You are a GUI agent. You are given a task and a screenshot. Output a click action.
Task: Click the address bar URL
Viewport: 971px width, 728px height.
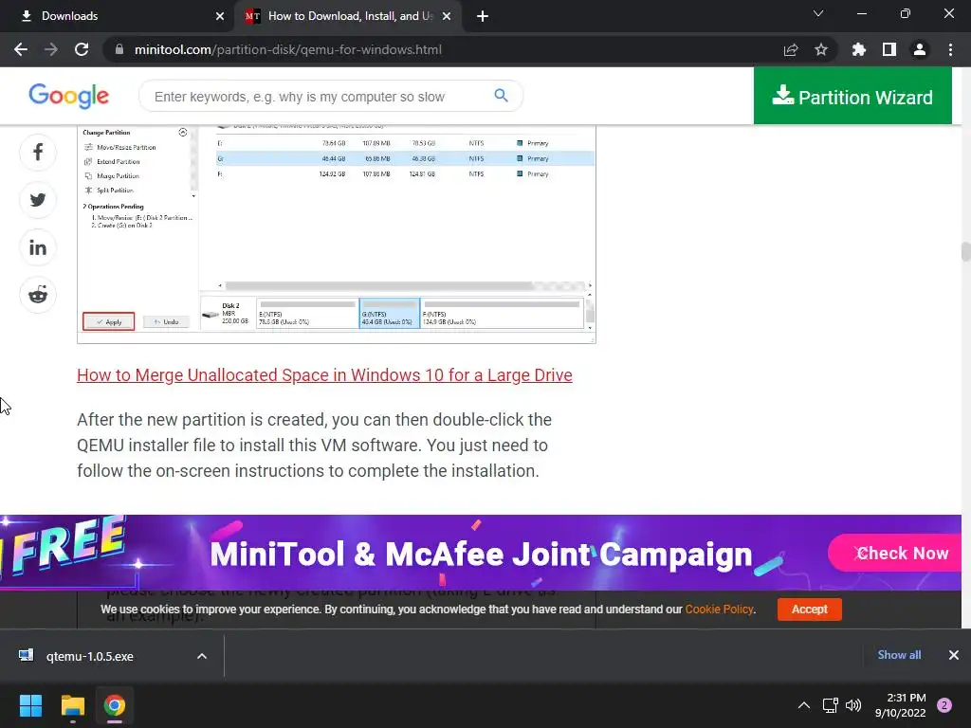[288, 49]
